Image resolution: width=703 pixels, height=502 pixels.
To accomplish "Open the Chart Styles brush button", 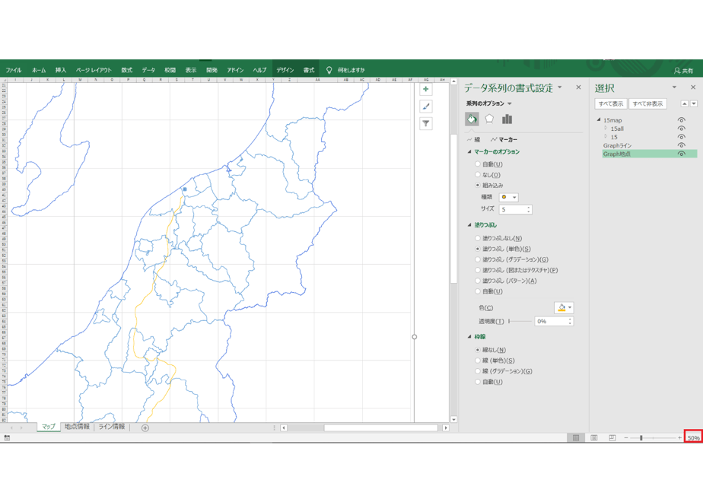I will [x=425, y=106].
